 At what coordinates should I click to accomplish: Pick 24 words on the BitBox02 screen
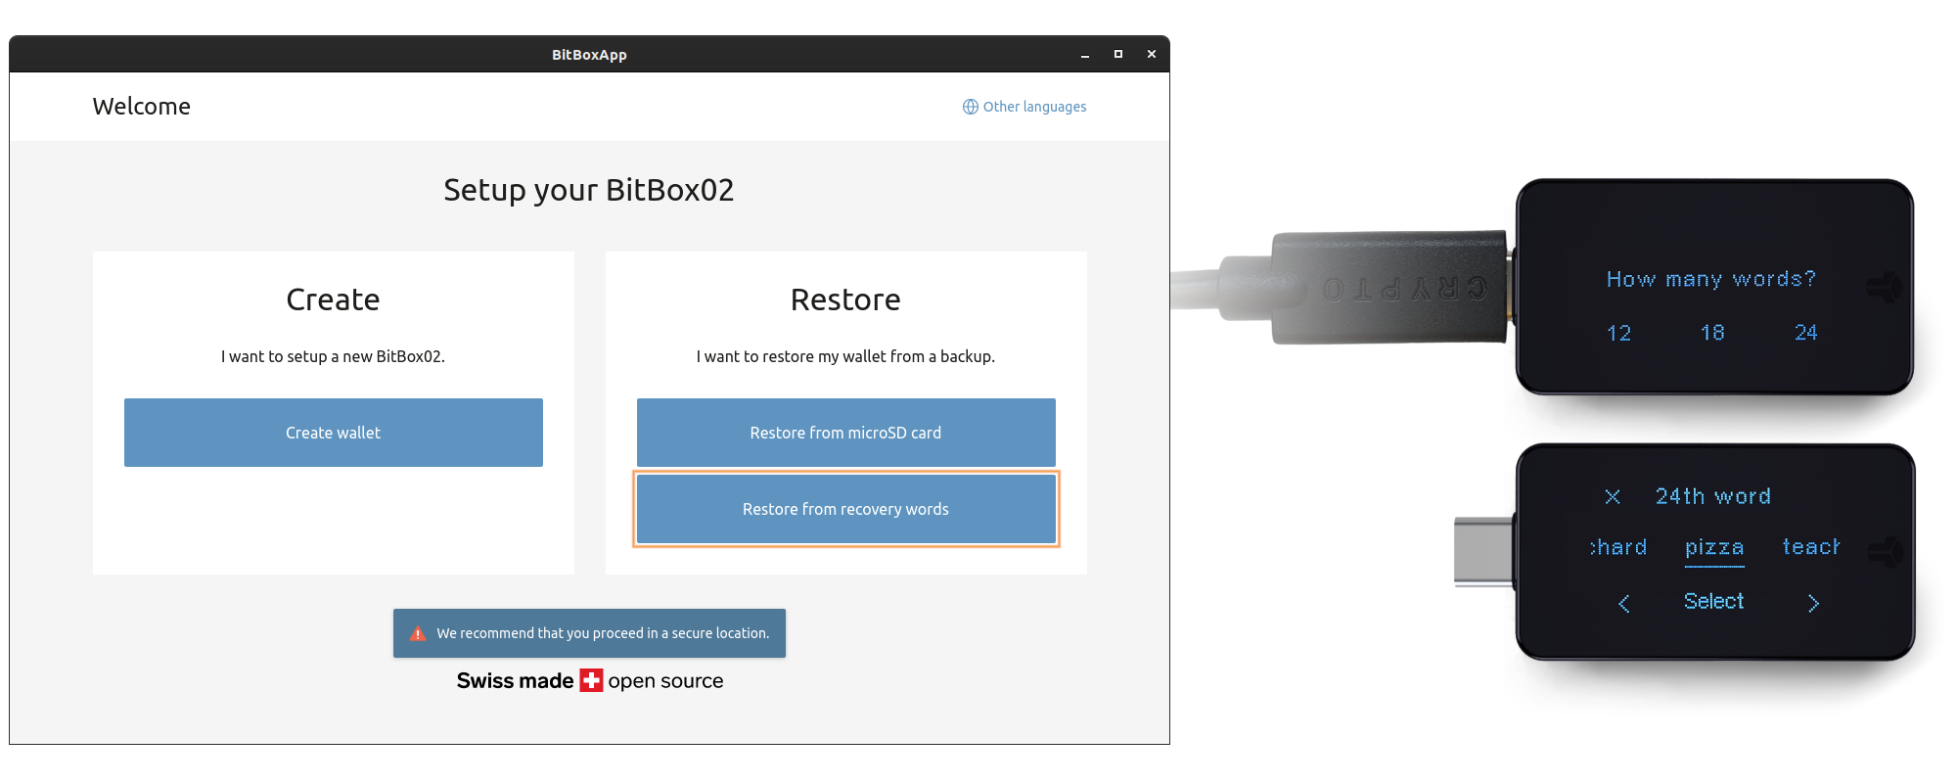tap(1806, 333)
